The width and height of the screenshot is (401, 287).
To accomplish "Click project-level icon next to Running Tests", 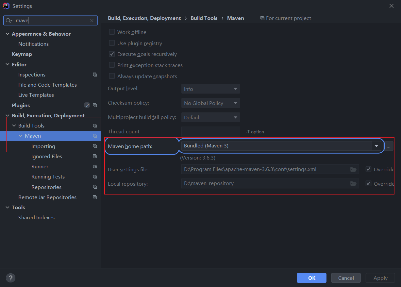I will point(95,177).
